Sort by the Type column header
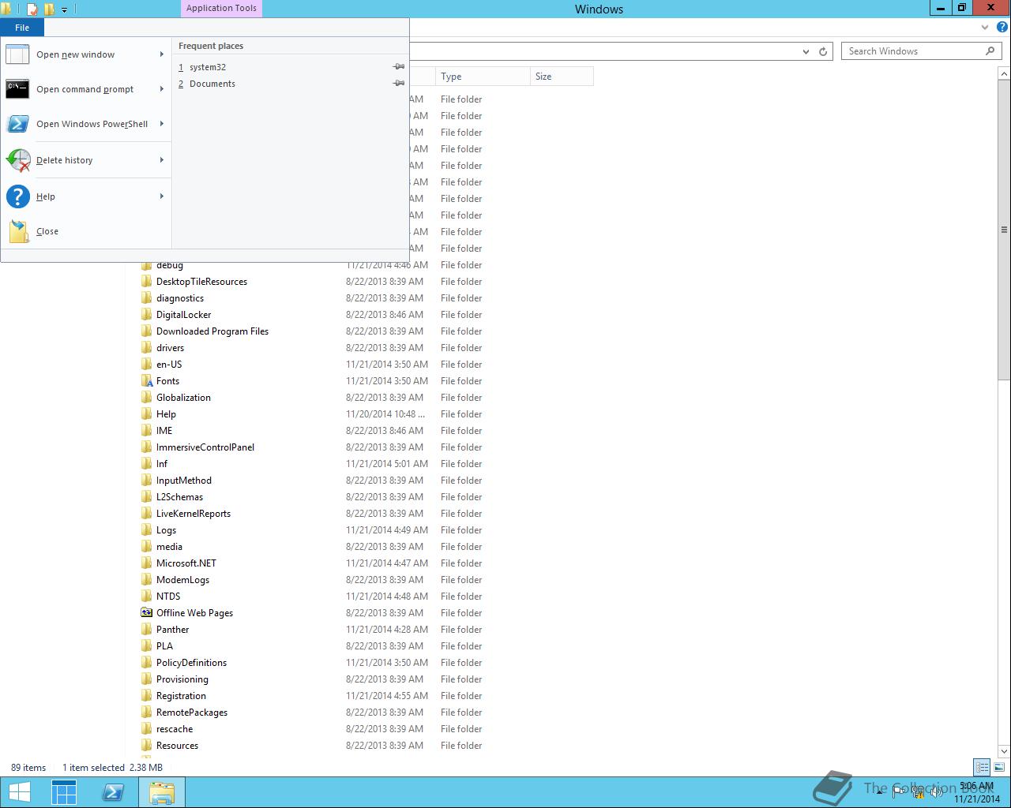Image resolution: width=1011 pixels, height=808 pixels. point(483,77)
